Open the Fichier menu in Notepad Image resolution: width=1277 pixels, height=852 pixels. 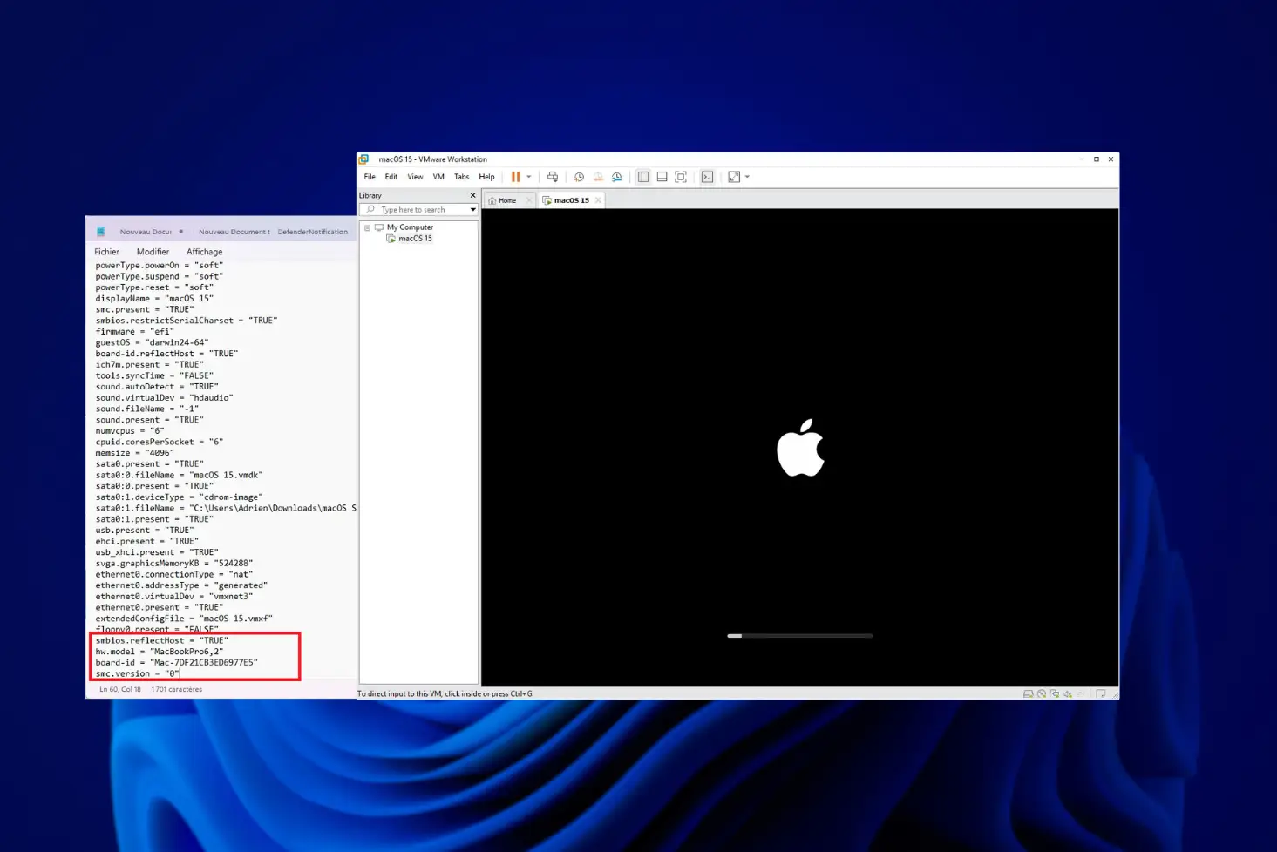107,252
